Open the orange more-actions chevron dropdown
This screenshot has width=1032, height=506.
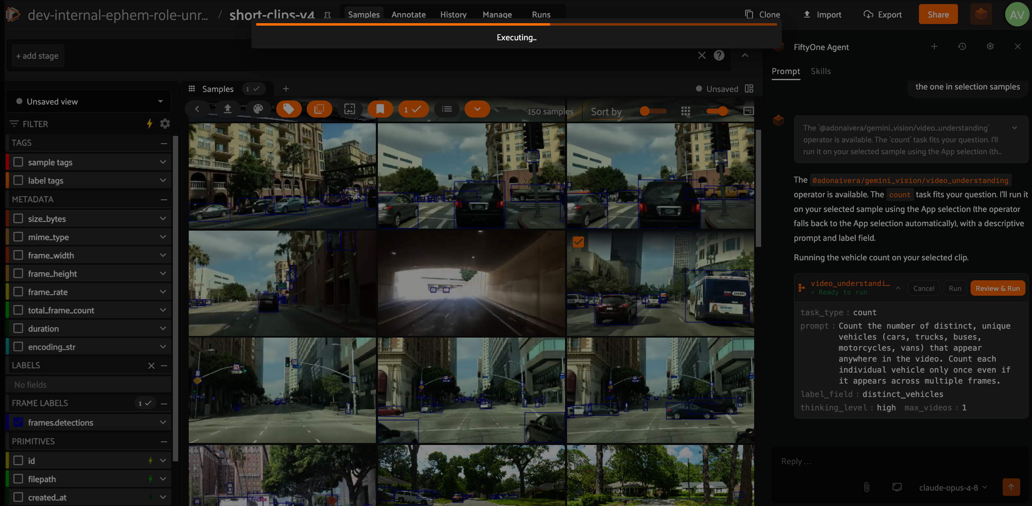(x=477, y=109)
